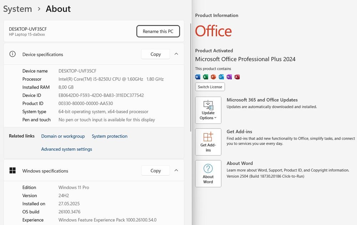
Task: Collapse the Device specifications section
Action: [176, 54]
